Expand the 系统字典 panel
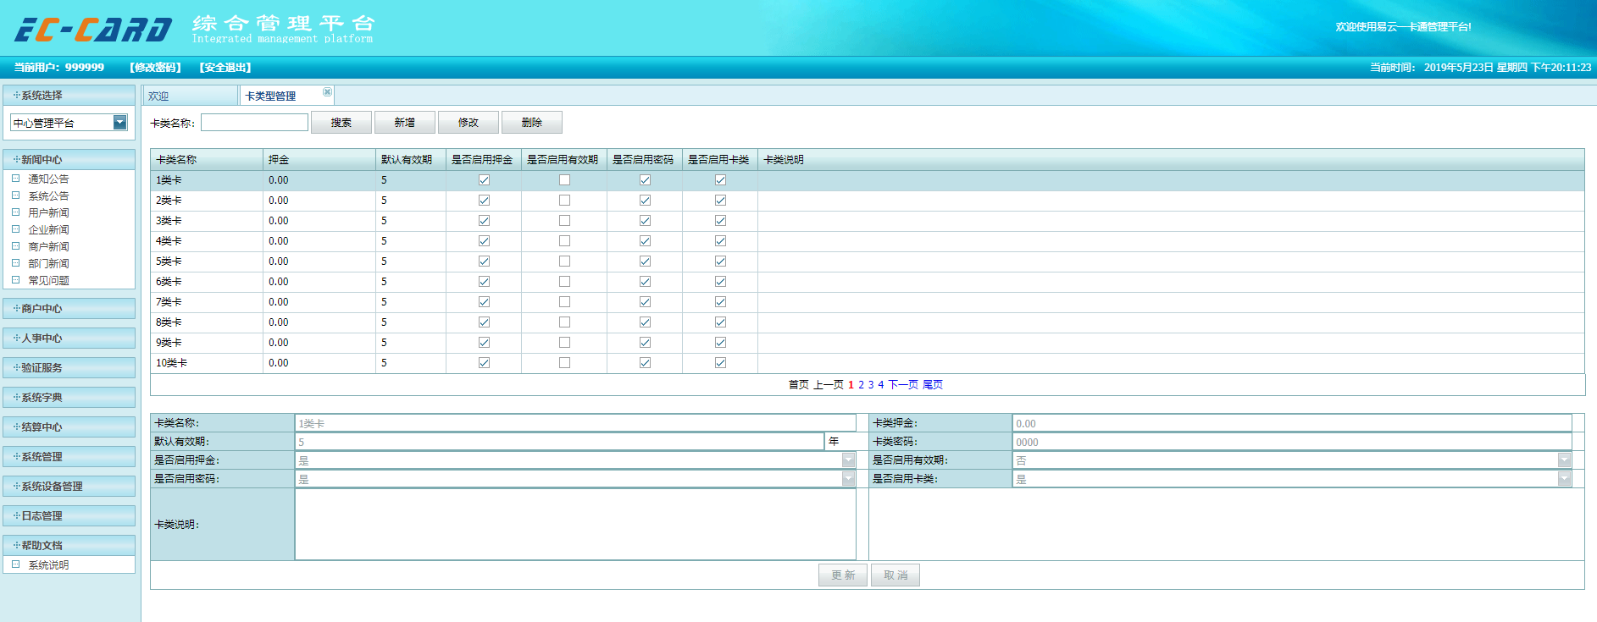 [69, 397]
